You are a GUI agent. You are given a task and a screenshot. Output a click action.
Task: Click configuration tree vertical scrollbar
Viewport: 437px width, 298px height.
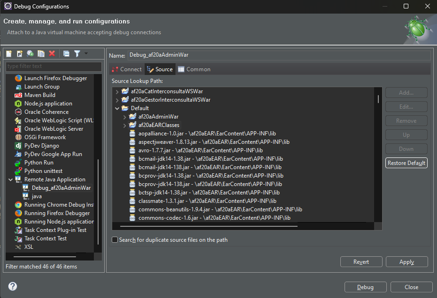(x=98, y=202)
